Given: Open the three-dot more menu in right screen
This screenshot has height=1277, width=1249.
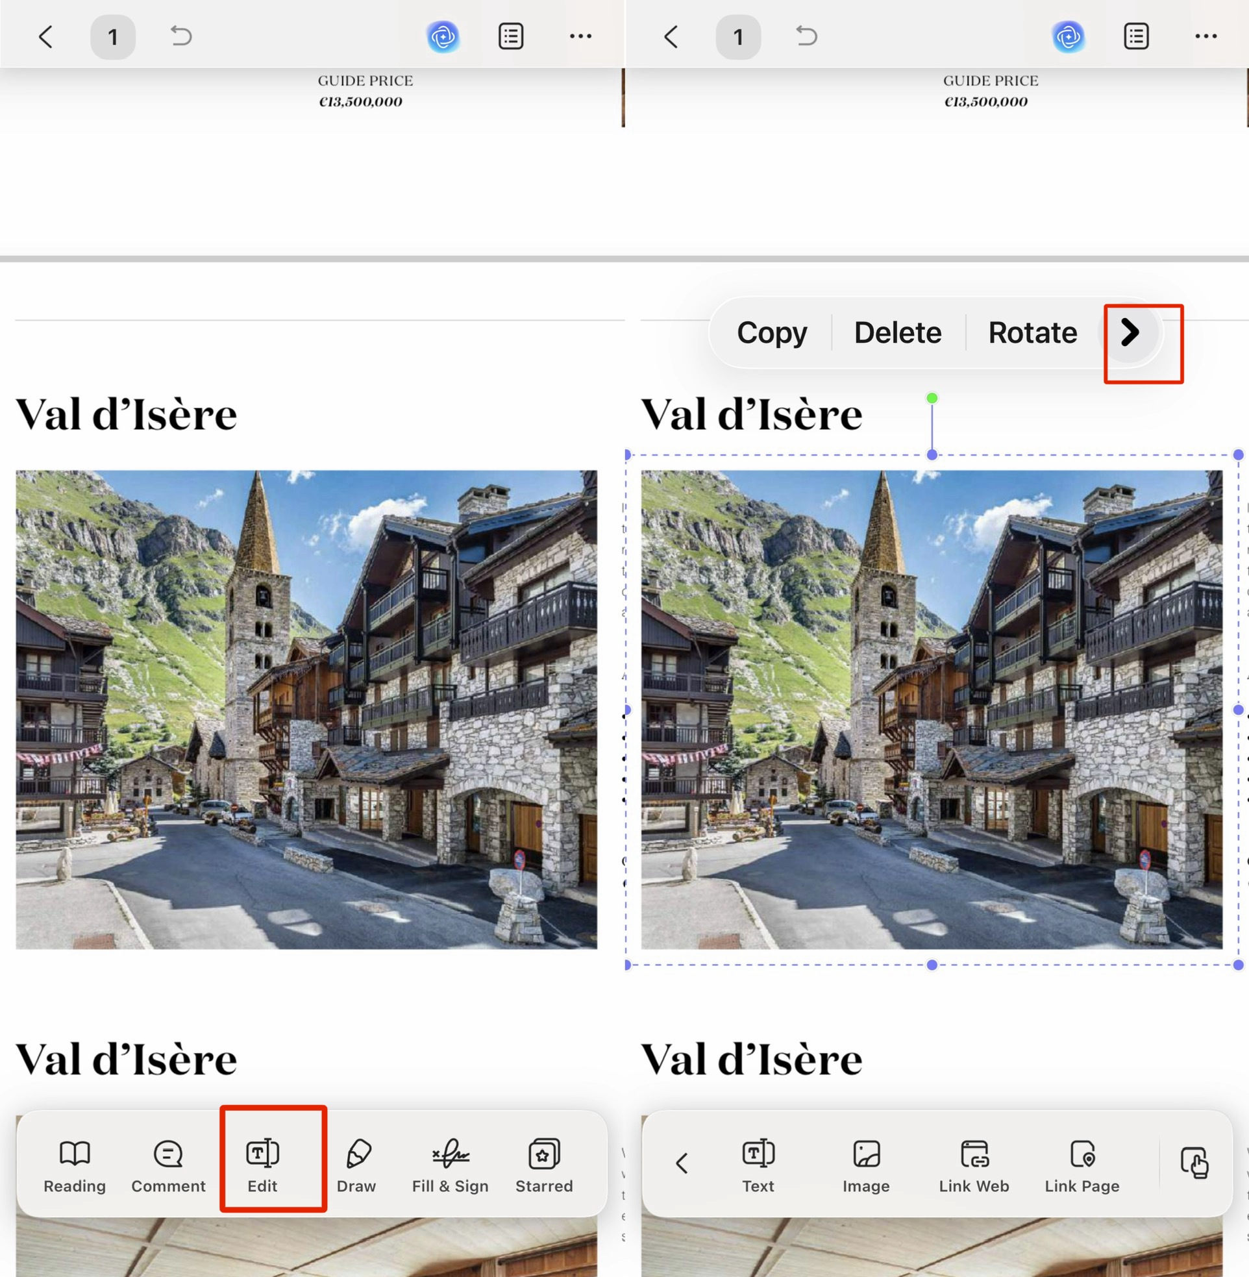Looking at the screenshot, I should coord(1206,37).
